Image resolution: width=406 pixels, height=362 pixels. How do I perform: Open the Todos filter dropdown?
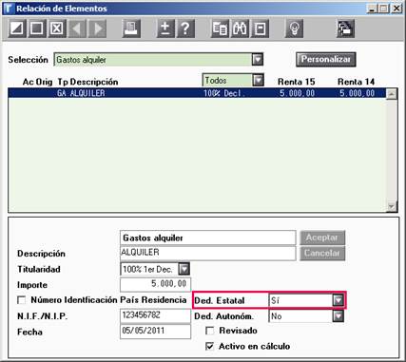tap(259, 81)
